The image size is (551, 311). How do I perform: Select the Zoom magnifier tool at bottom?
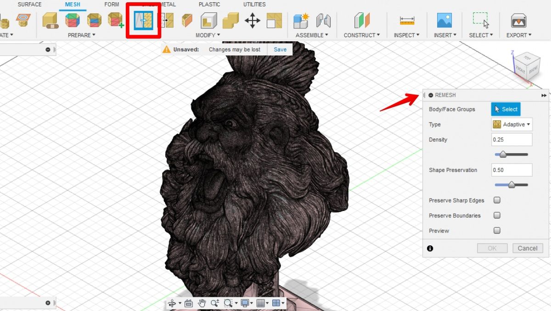tap(214, 303)
